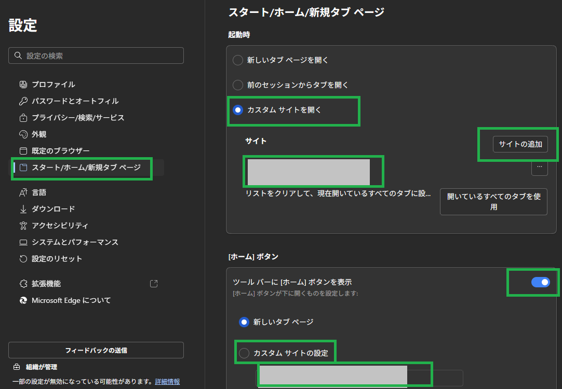The width and height of the screenshot is (562, 389).
Task: Open アクセシビリティ using its figure icon
Action: click(23, 226)
